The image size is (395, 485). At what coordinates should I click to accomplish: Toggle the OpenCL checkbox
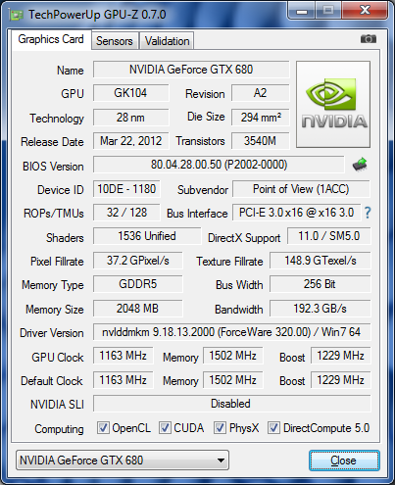(103, 427)
